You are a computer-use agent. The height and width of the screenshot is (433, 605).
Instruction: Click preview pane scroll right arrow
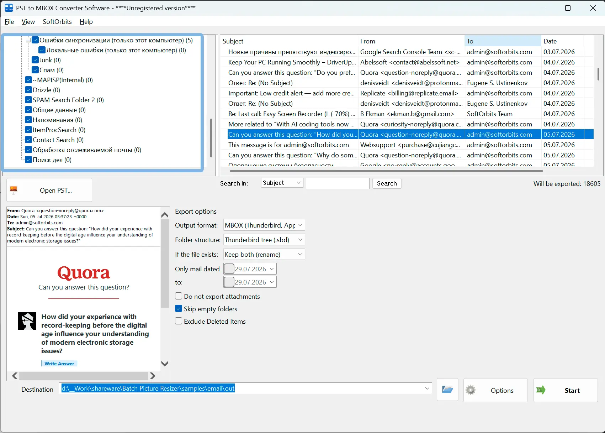click(x=153, y=376)
